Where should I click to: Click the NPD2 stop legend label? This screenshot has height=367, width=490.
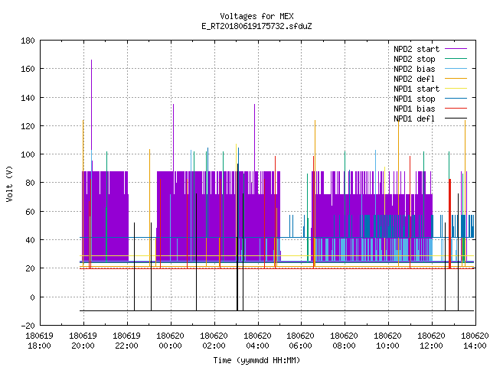point(414,59)
